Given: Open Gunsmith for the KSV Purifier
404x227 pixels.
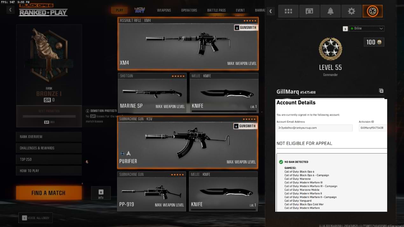Looking at the screenshot, I should tap(245, 126).
